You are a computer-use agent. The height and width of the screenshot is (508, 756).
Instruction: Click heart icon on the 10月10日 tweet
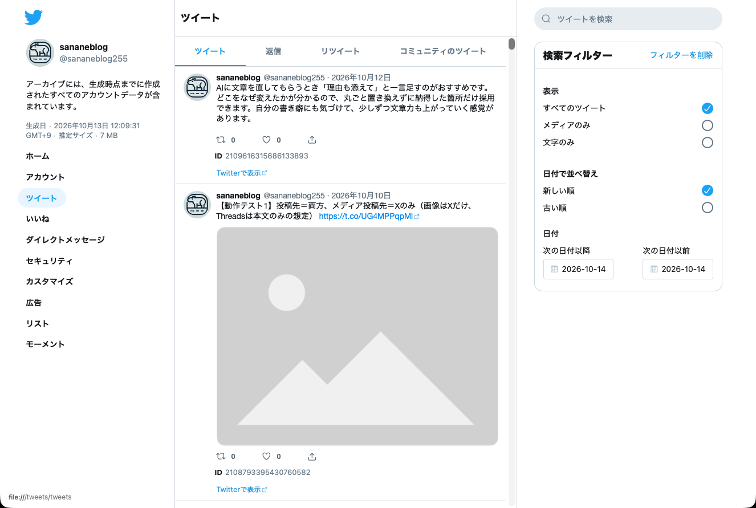tap(266, 456)
